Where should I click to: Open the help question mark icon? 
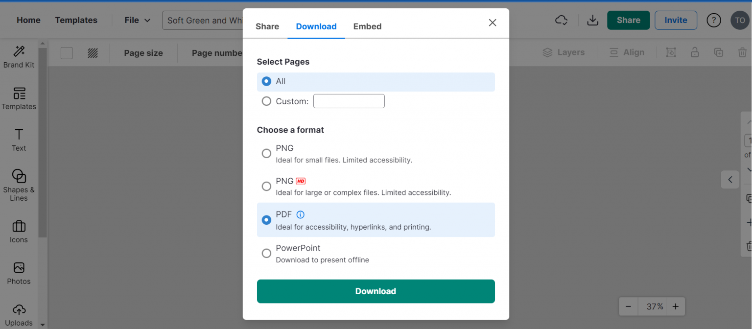pyautogui.click(x=713, y=20)
